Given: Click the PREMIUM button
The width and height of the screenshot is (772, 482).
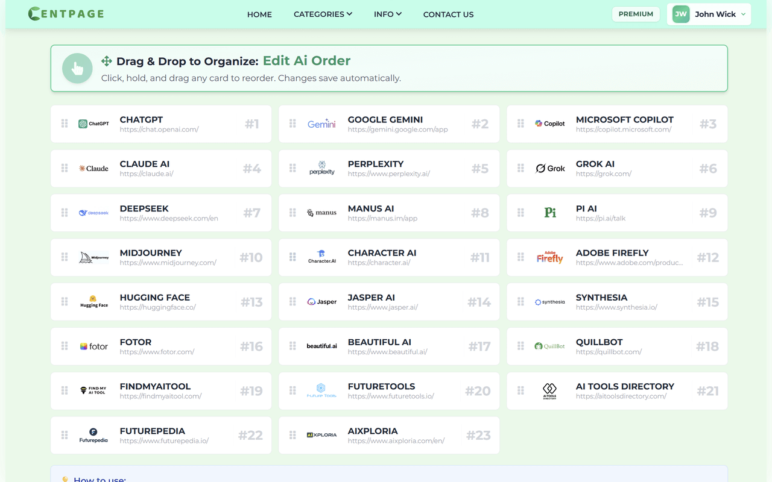Looking at the screenshot, I should pyautogui.click(x=636, y=13).
